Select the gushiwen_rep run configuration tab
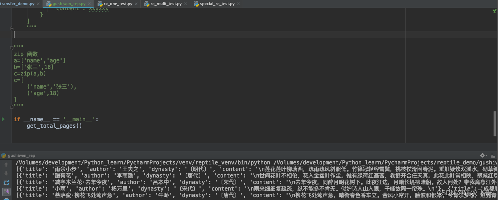The width and height of the screenshot is (498, 200). point(18,155)
